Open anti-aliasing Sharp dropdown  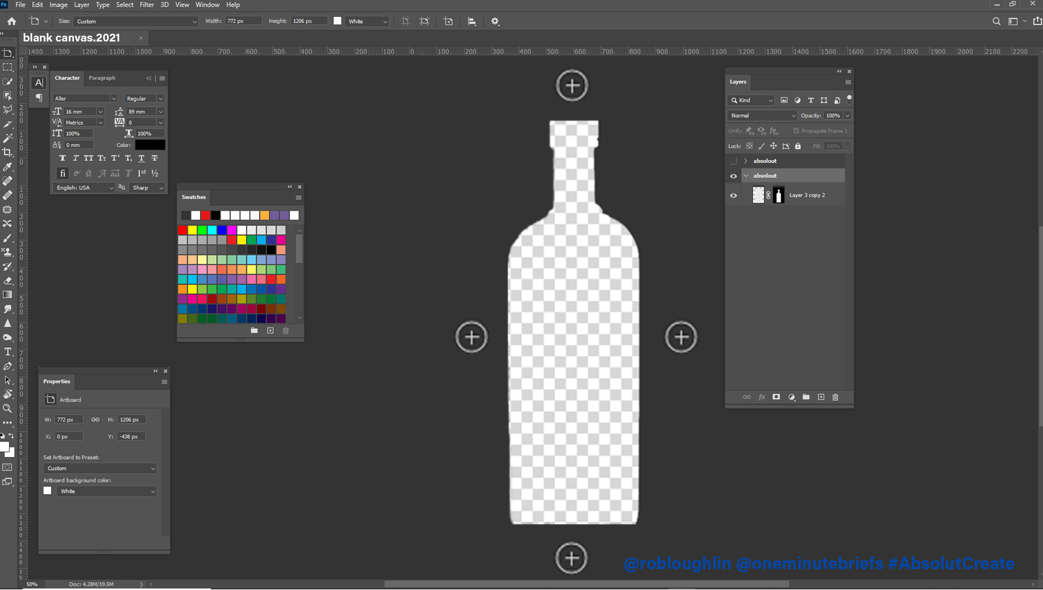click(x=147, y=188)
